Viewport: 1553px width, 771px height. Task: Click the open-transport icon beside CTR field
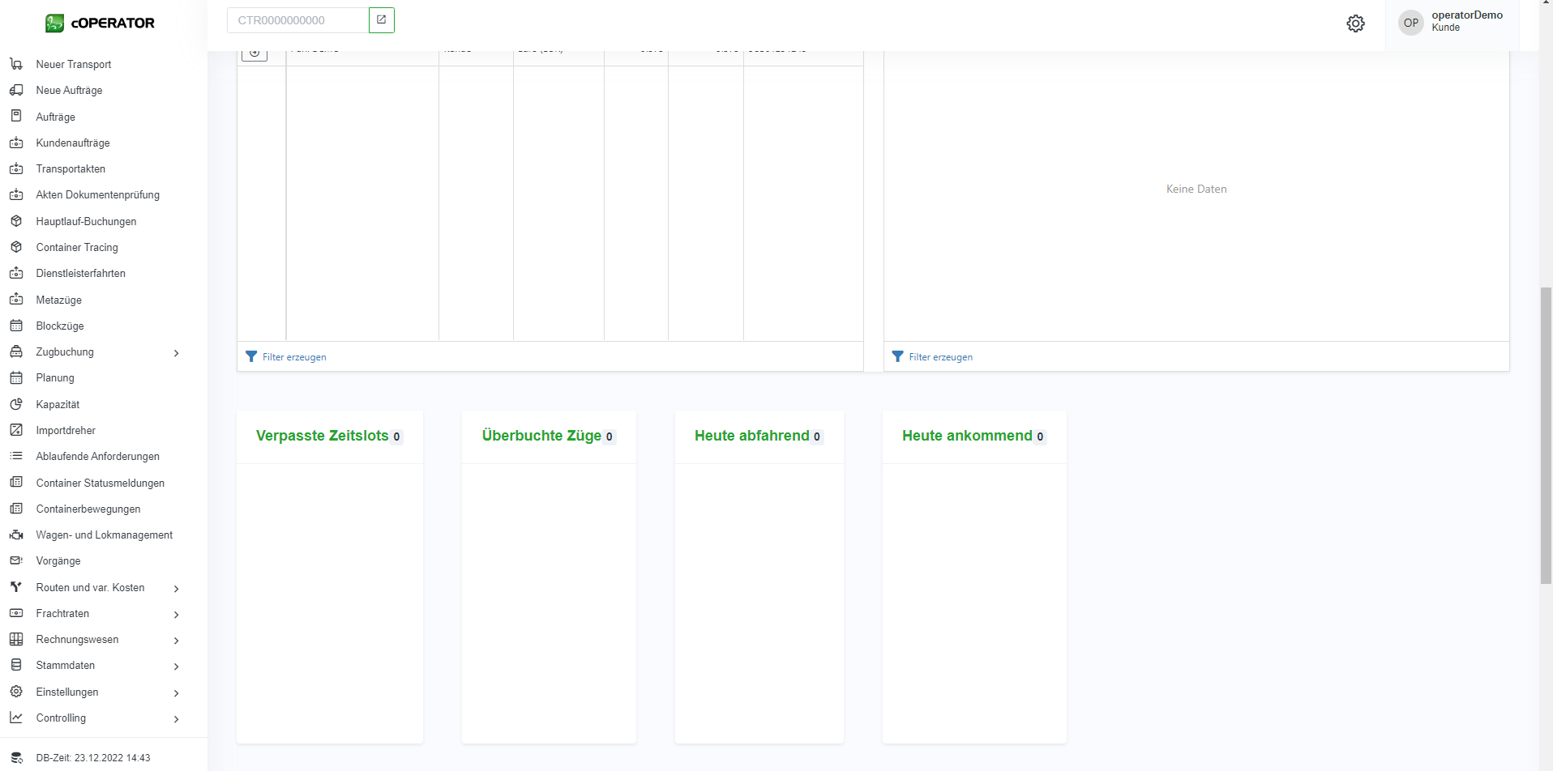(381, 20)
